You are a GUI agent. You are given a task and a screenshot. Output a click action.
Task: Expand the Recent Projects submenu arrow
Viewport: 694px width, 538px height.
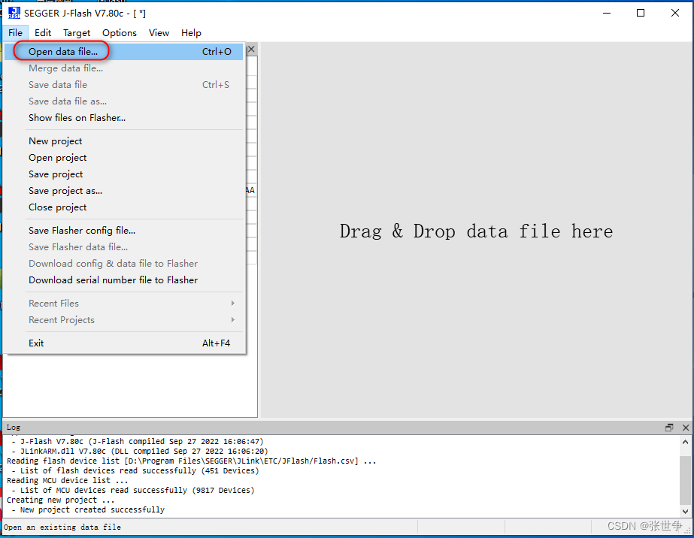(x=233, y=320)
